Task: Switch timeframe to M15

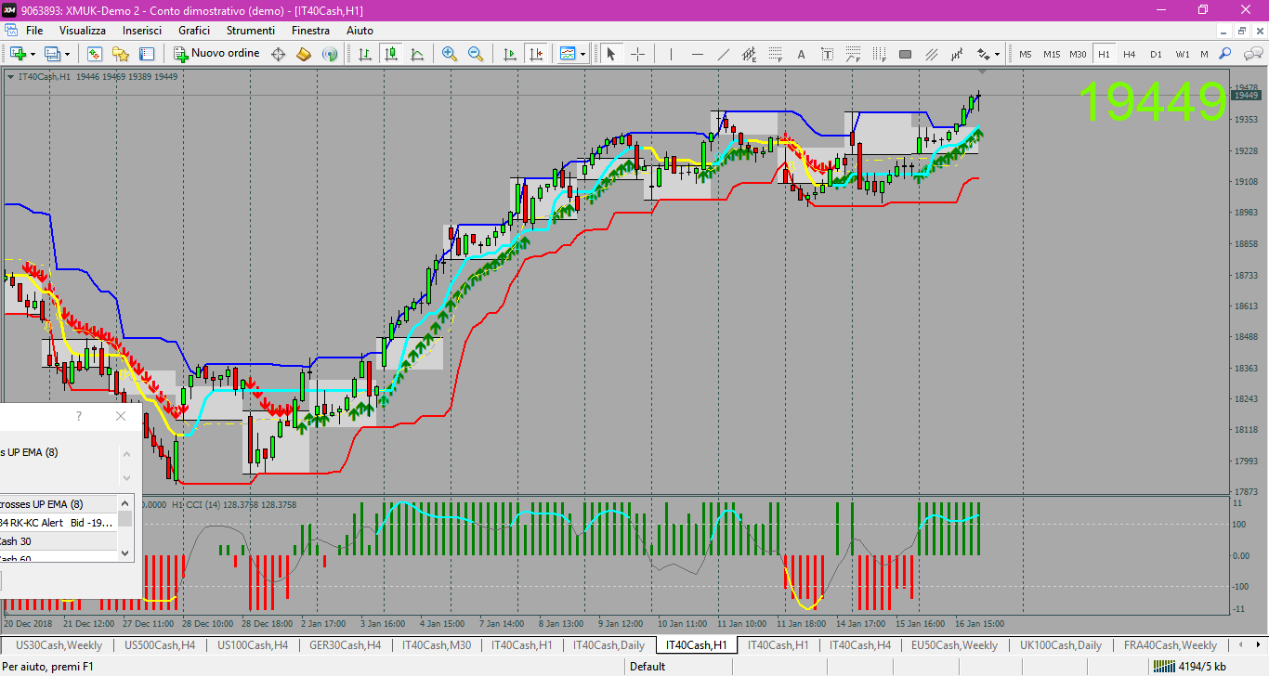Action: tap(1052, 54)
